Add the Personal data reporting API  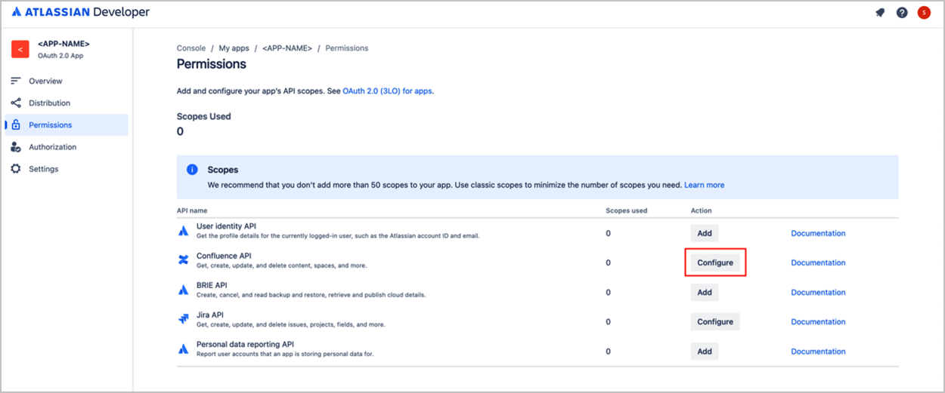coord(705,351)
